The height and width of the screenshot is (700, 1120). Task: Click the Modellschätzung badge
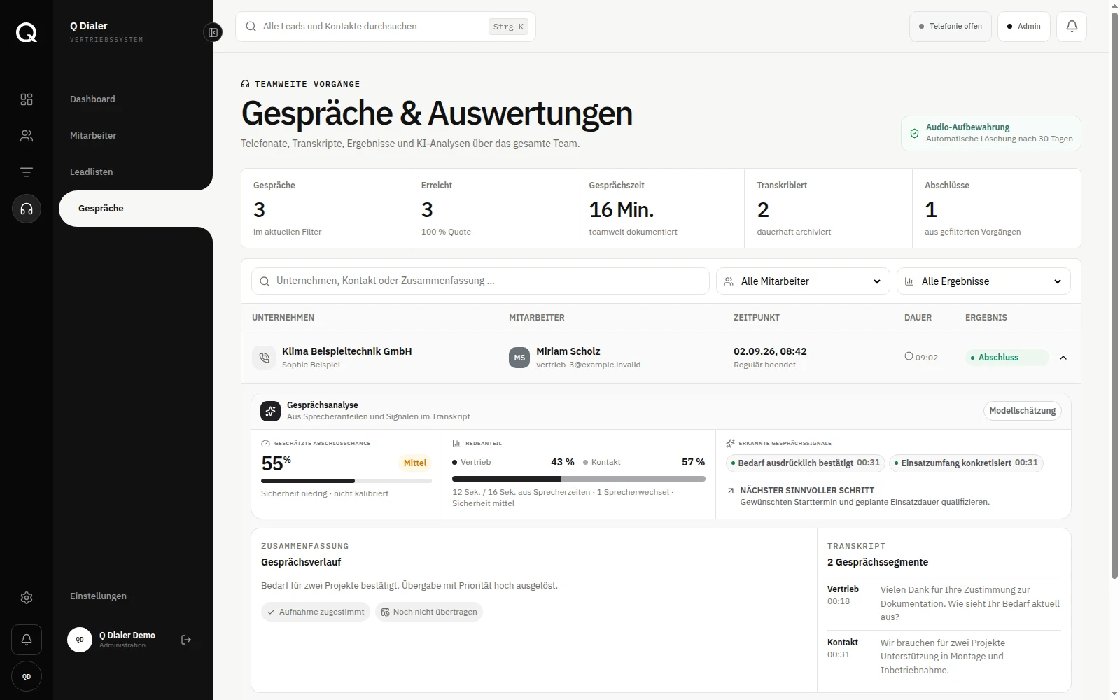tap(1022, 411)
